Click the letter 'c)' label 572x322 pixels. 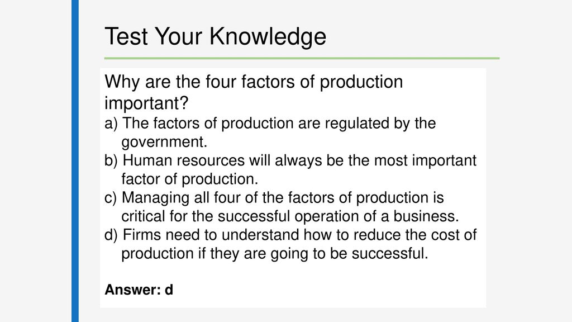111,198
